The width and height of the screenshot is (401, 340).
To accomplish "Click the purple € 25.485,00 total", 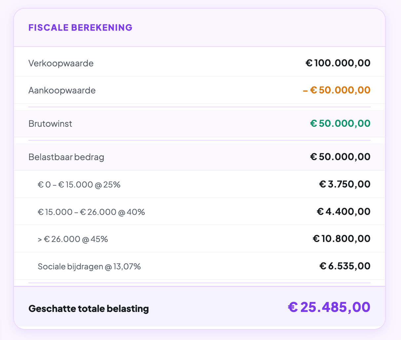I will (329, 307).
